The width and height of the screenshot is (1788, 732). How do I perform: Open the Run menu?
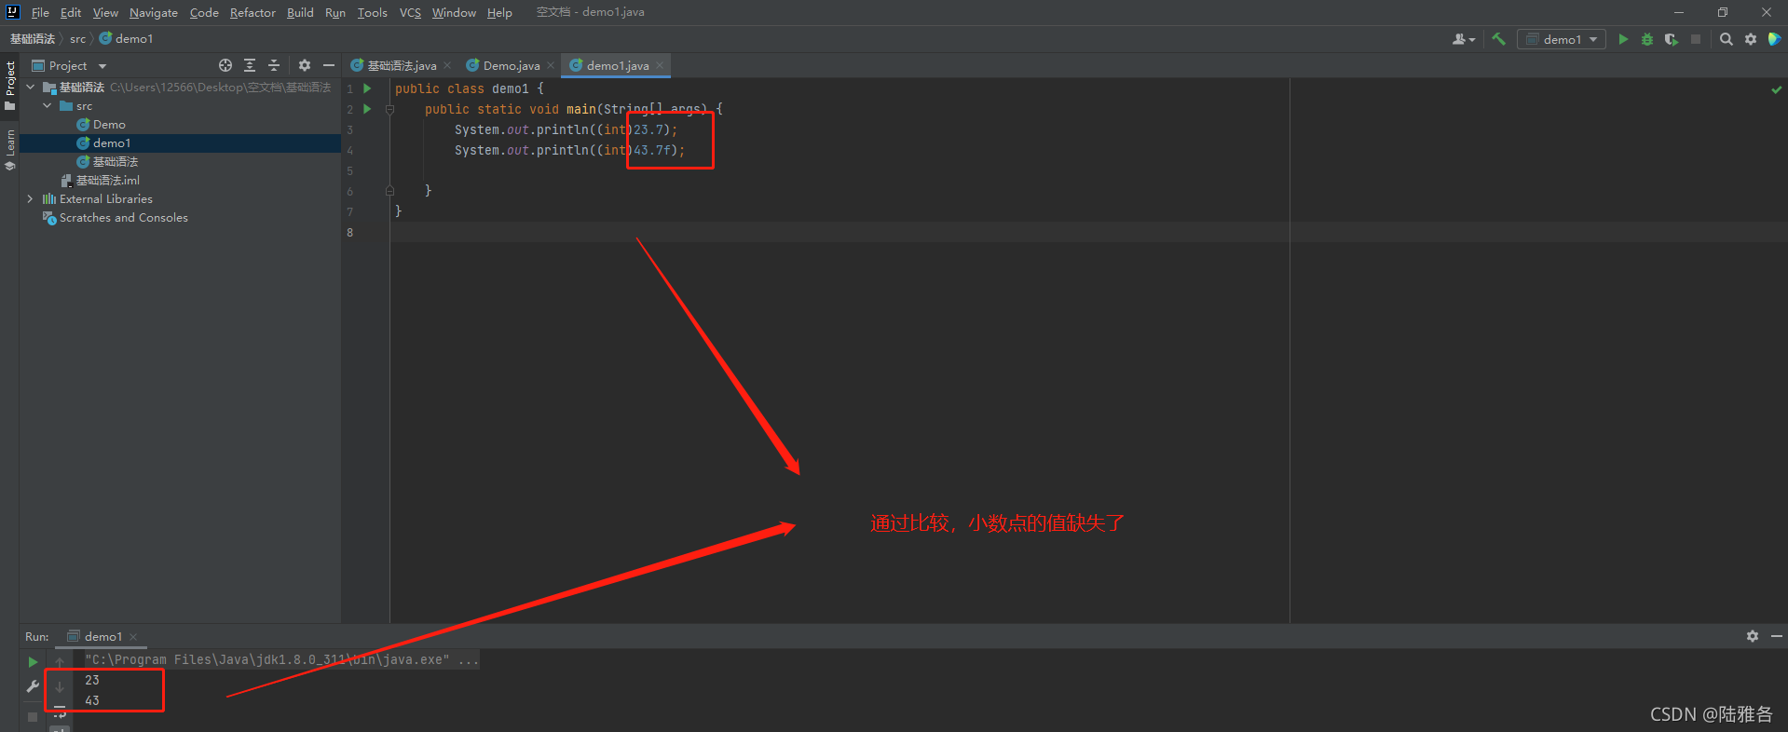[335, 12]
